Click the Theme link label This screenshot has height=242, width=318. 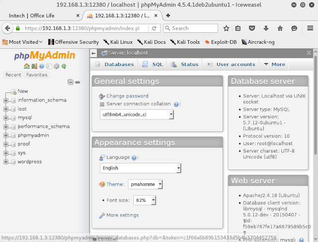click(x=115, y=184)
